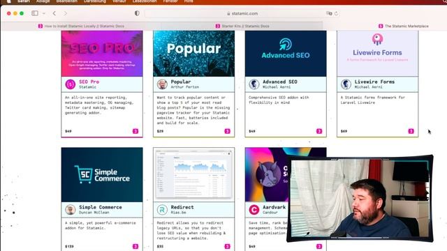Click the Simple Commerce title link
447x251 pixels.
tap(101, 207)
